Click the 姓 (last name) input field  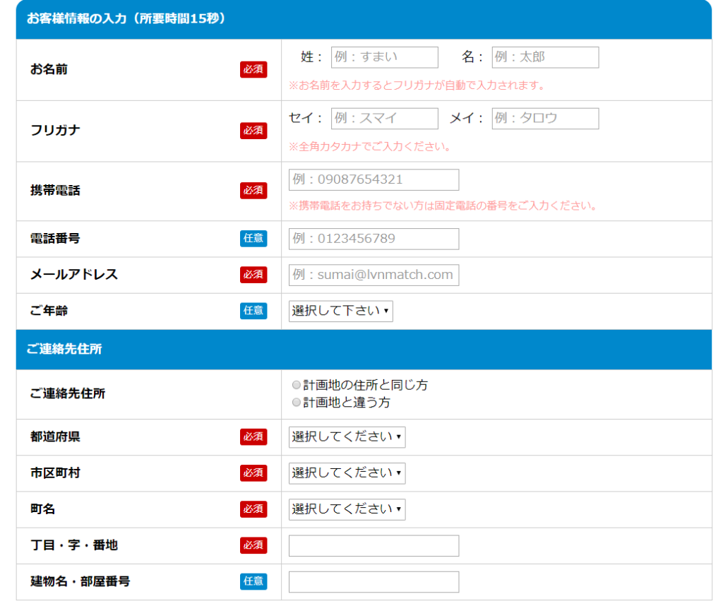pos(384,57)
